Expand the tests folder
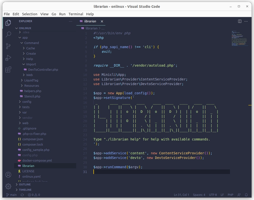 [26, 107]
